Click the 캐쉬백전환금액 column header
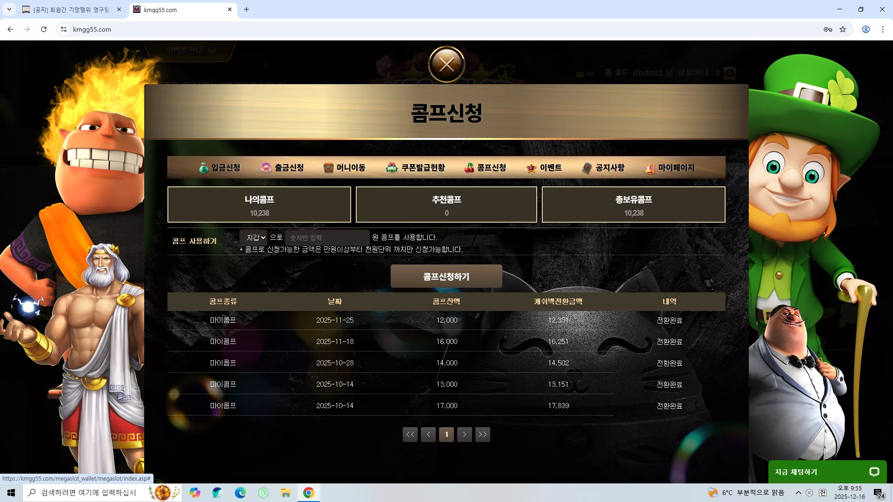The height and width of the screenshot is (502, 893). pos(558,302)
